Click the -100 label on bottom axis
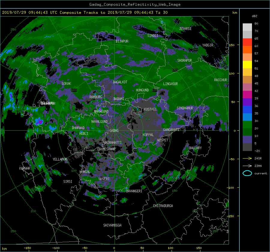The image size is (270, 252). point(56,248)
